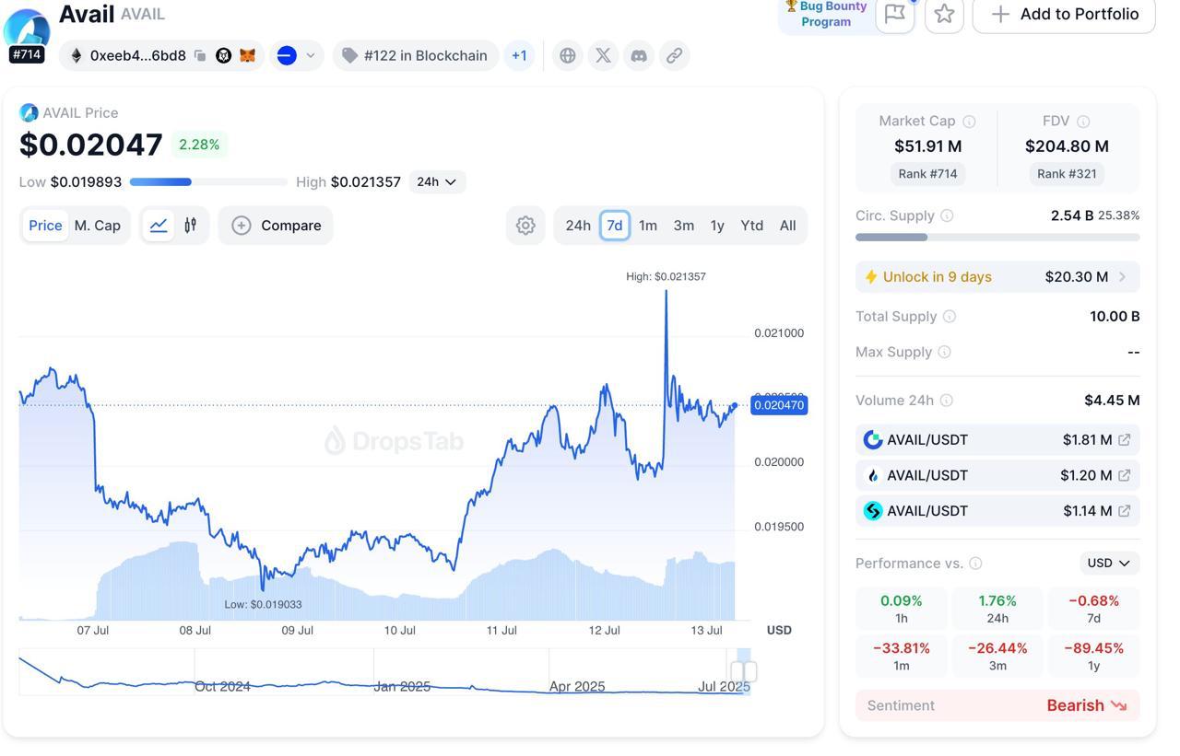This screenshot has width=1180, height=756.
Task: Click the exchange logo on $1.20 M pair
Action: [x=872, y=475]
